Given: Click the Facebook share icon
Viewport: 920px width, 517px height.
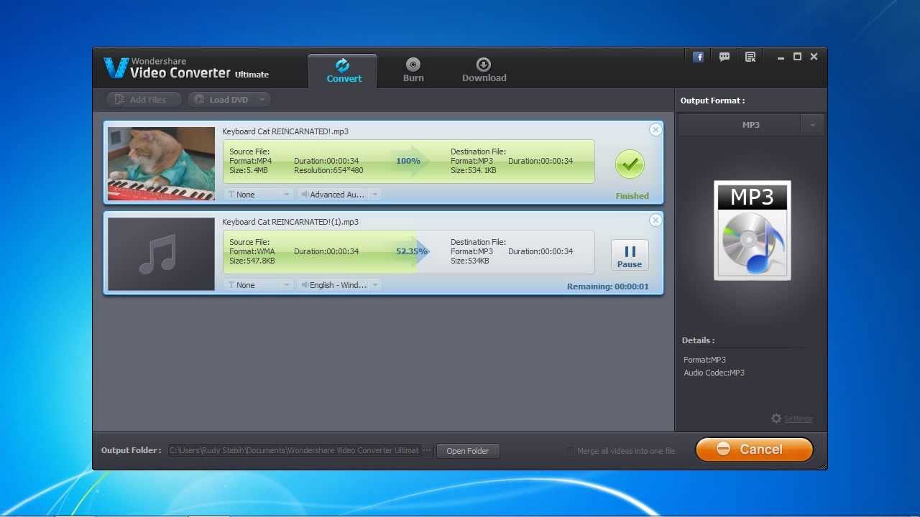Looking at the screenshot, I should click(698, 57).
